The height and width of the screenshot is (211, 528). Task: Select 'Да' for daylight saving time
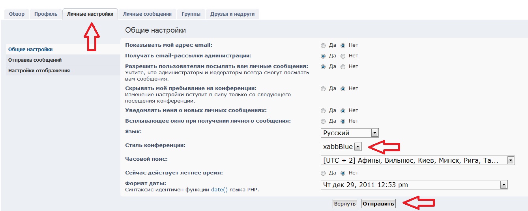[323, 173]
